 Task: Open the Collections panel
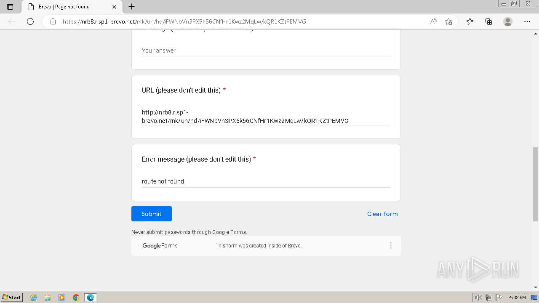tap(488, 21)
